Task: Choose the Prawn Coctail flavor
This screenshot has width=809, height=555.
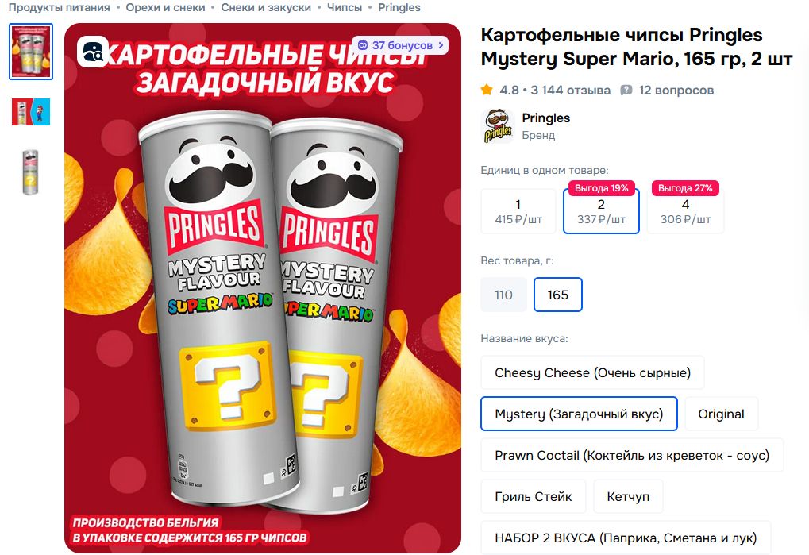Action: (x=632, y=455)
